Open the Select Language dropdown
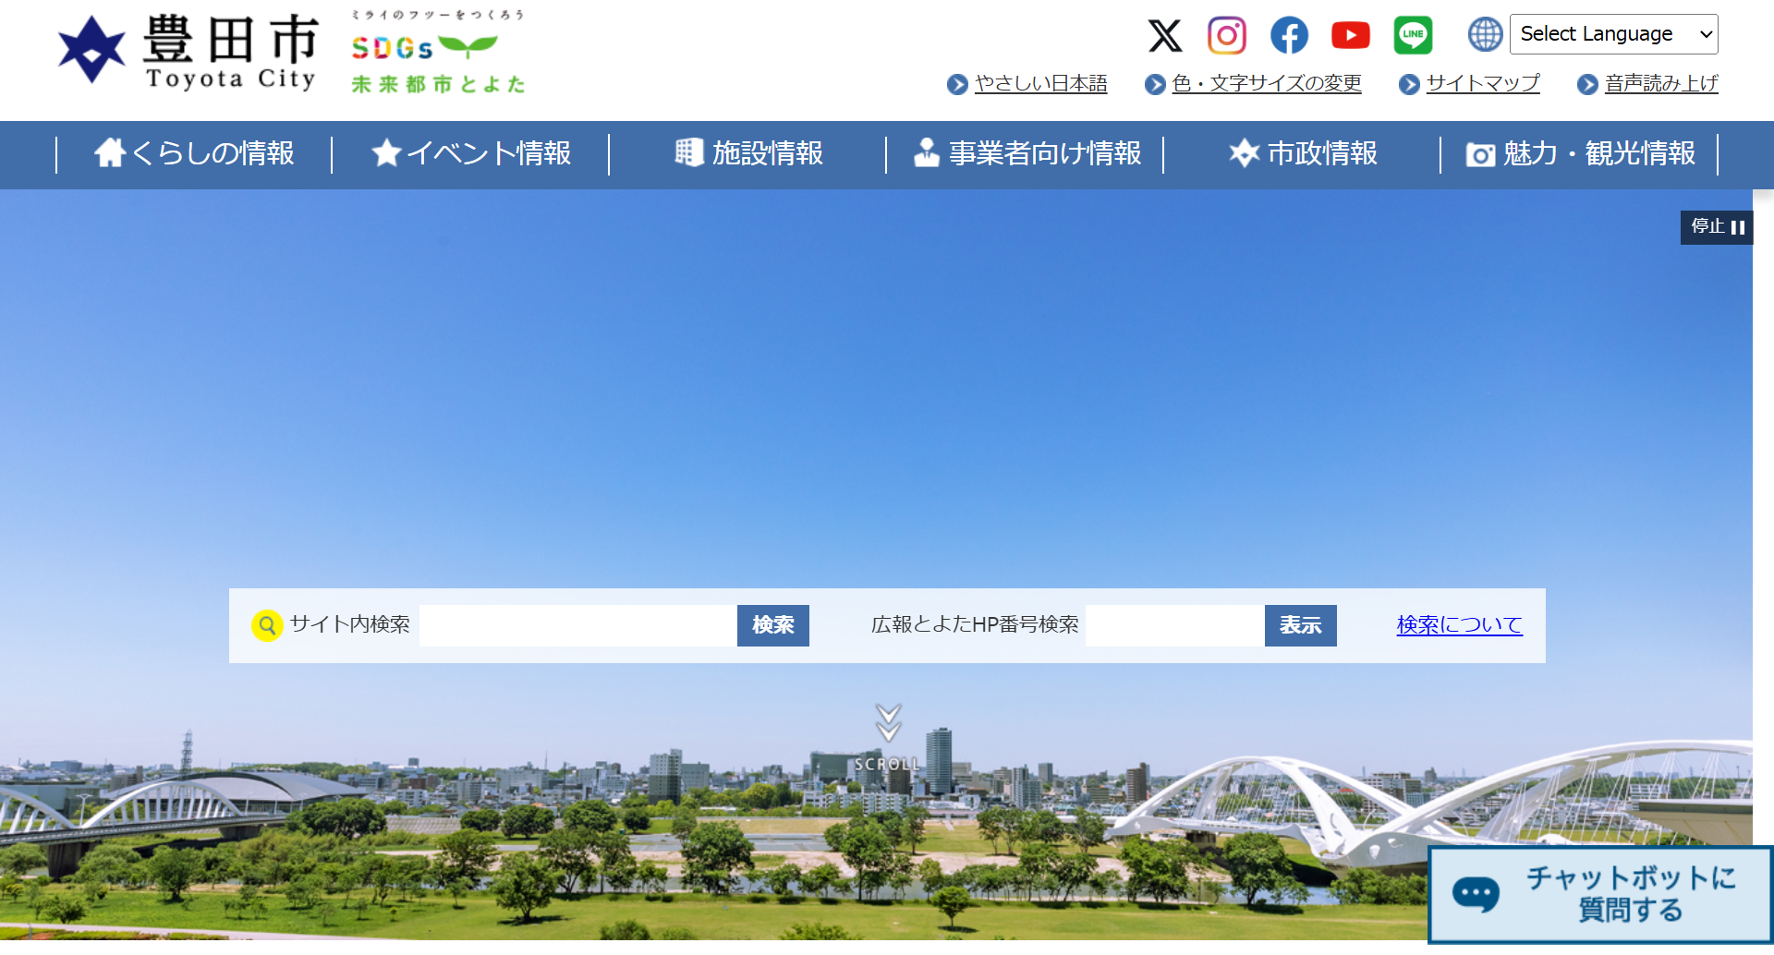Screen dimensions: 1774x955 1614,34
